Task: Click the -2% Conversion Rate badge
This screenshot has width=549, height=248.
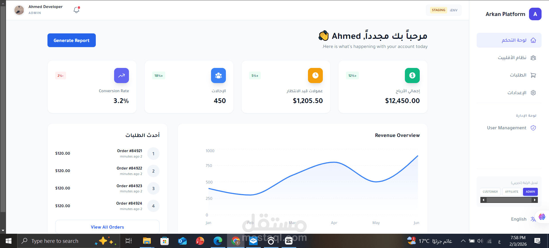Action: 61,76
